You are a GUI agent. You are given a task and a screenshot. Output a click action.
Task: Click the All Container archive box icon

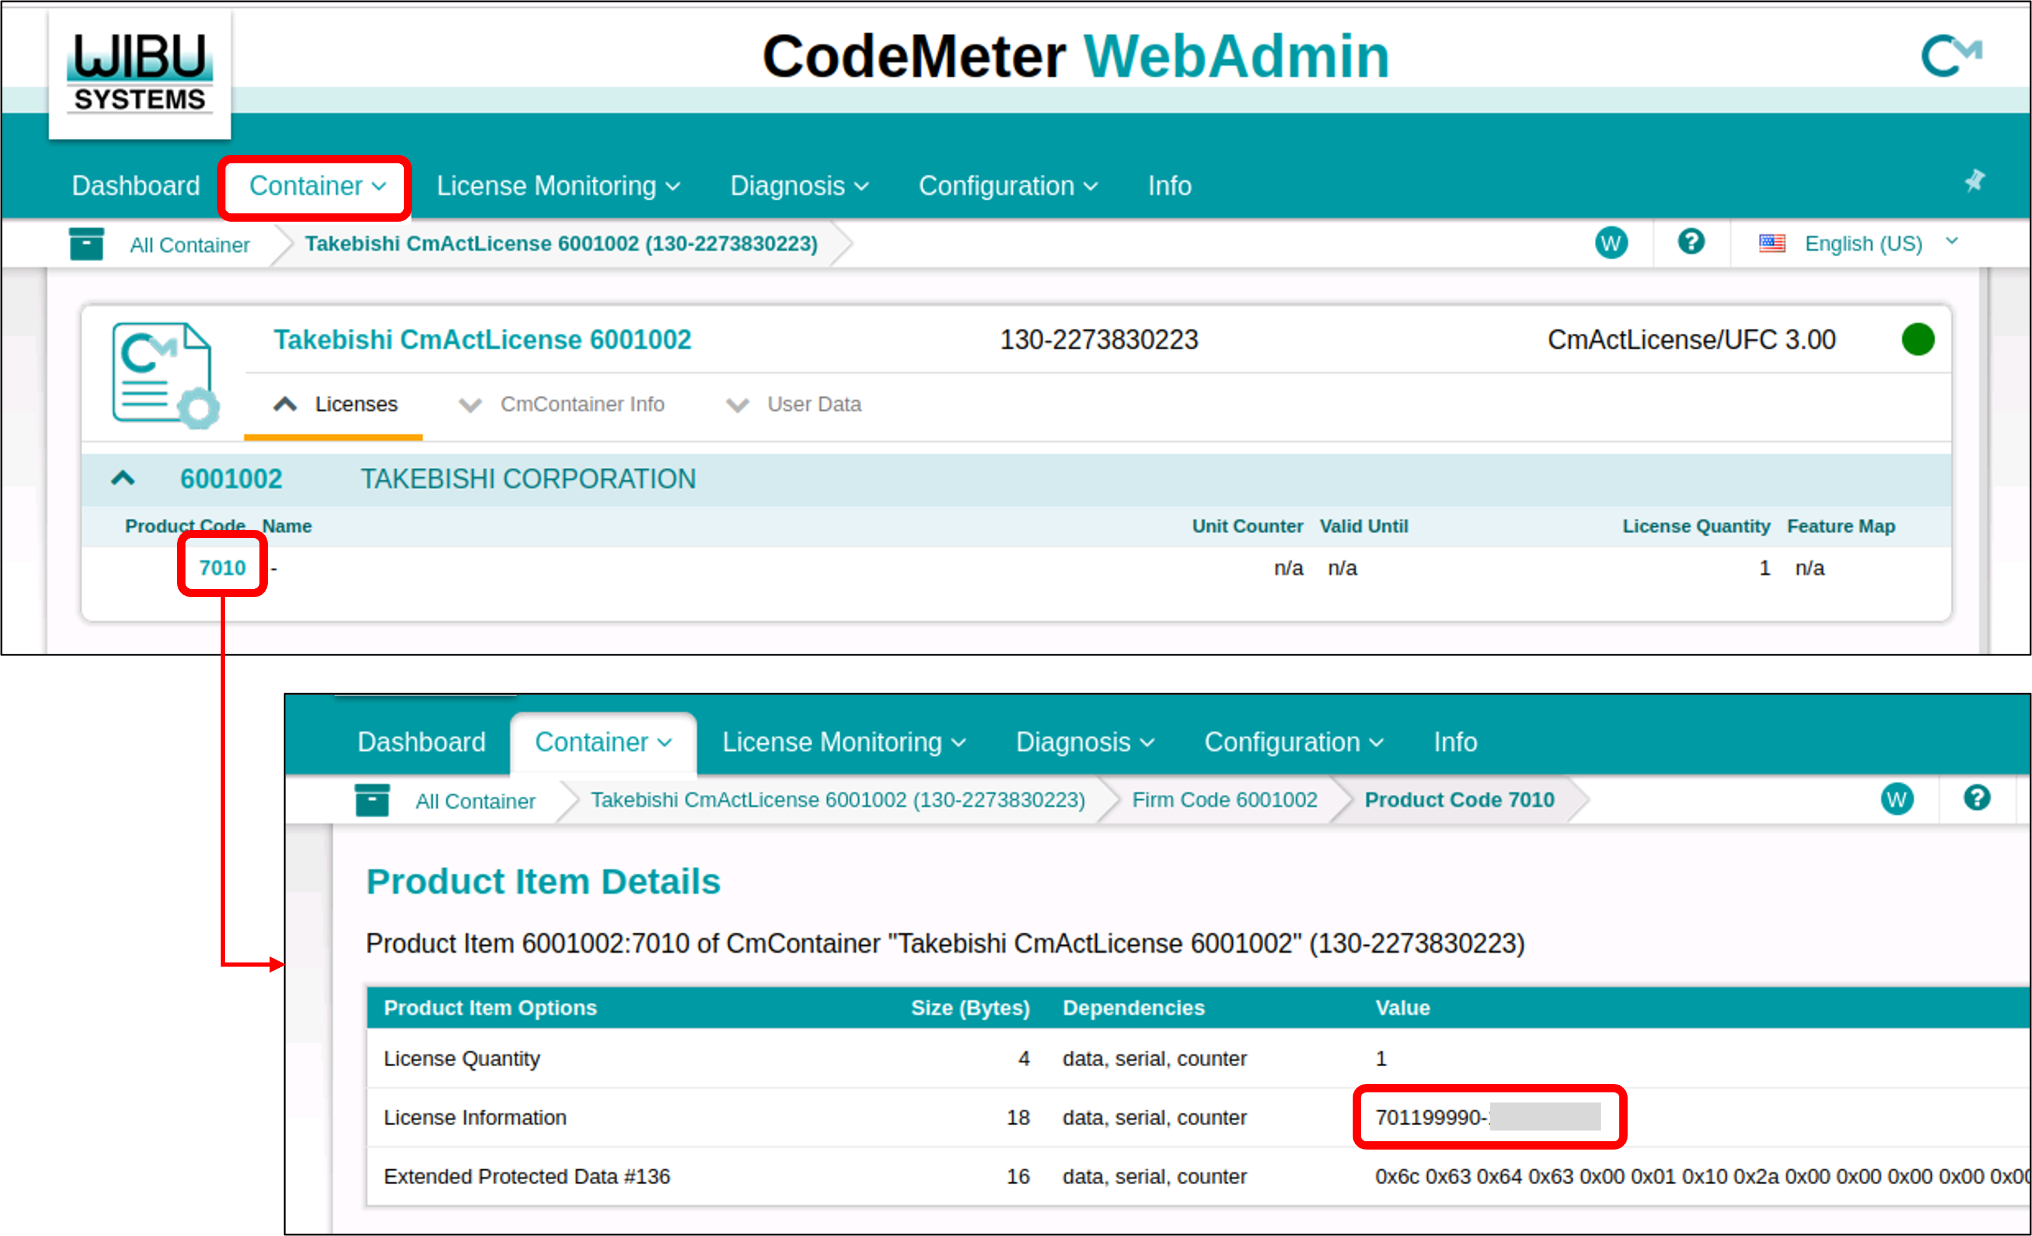pos(86,244)
